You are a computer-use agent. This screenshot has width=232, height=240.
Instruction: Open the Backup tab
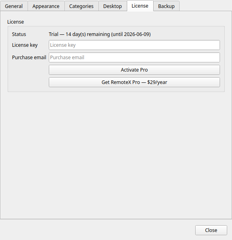166,6
